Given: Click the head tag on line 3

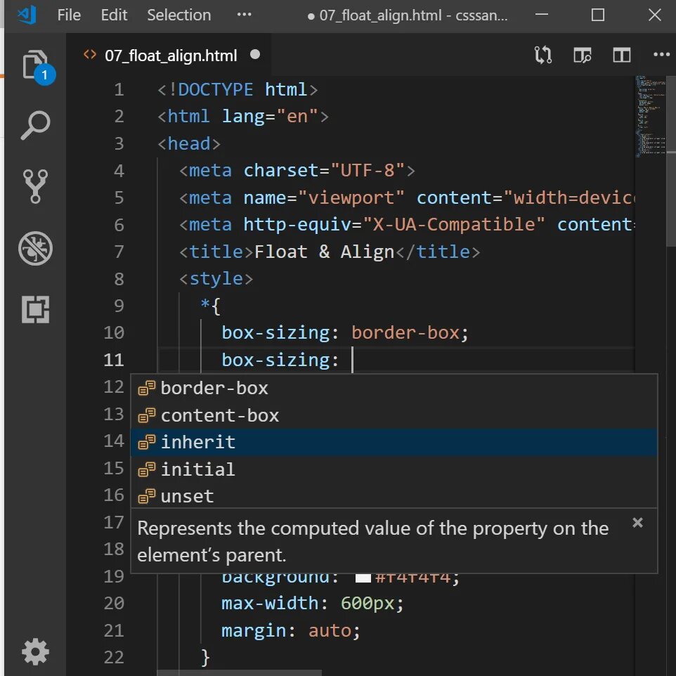Looking at the screenshot, I should (189, 143).
